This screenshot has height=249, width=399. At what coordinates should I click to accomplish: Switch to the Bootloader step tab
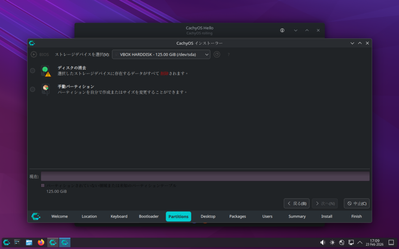point(148,216)
